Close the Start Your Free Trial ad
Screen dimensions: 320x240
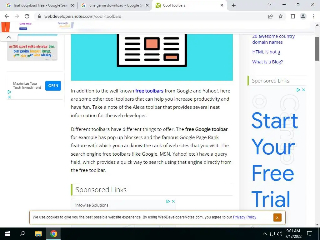point(304,90)
